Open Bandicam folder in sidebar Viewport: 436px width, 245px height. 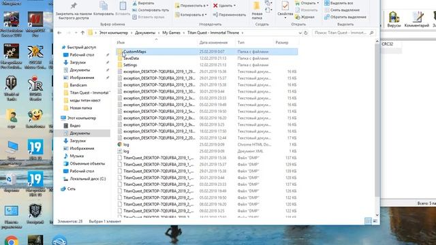tap(78, 85)
